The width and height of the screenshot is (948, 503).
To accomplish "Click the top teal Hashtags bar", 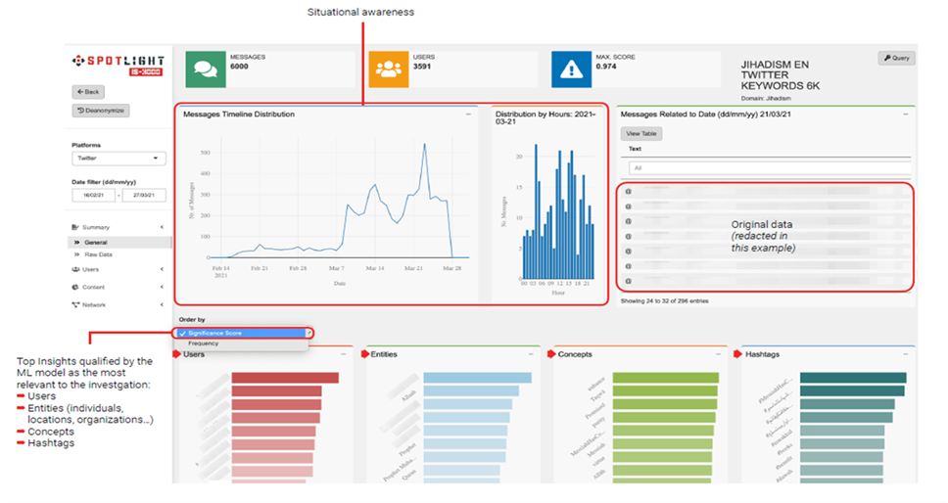I will click(853, 378).
